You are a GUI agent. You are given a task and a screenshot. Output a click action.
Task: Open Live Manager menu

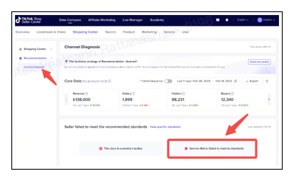[x=132, y=20]
